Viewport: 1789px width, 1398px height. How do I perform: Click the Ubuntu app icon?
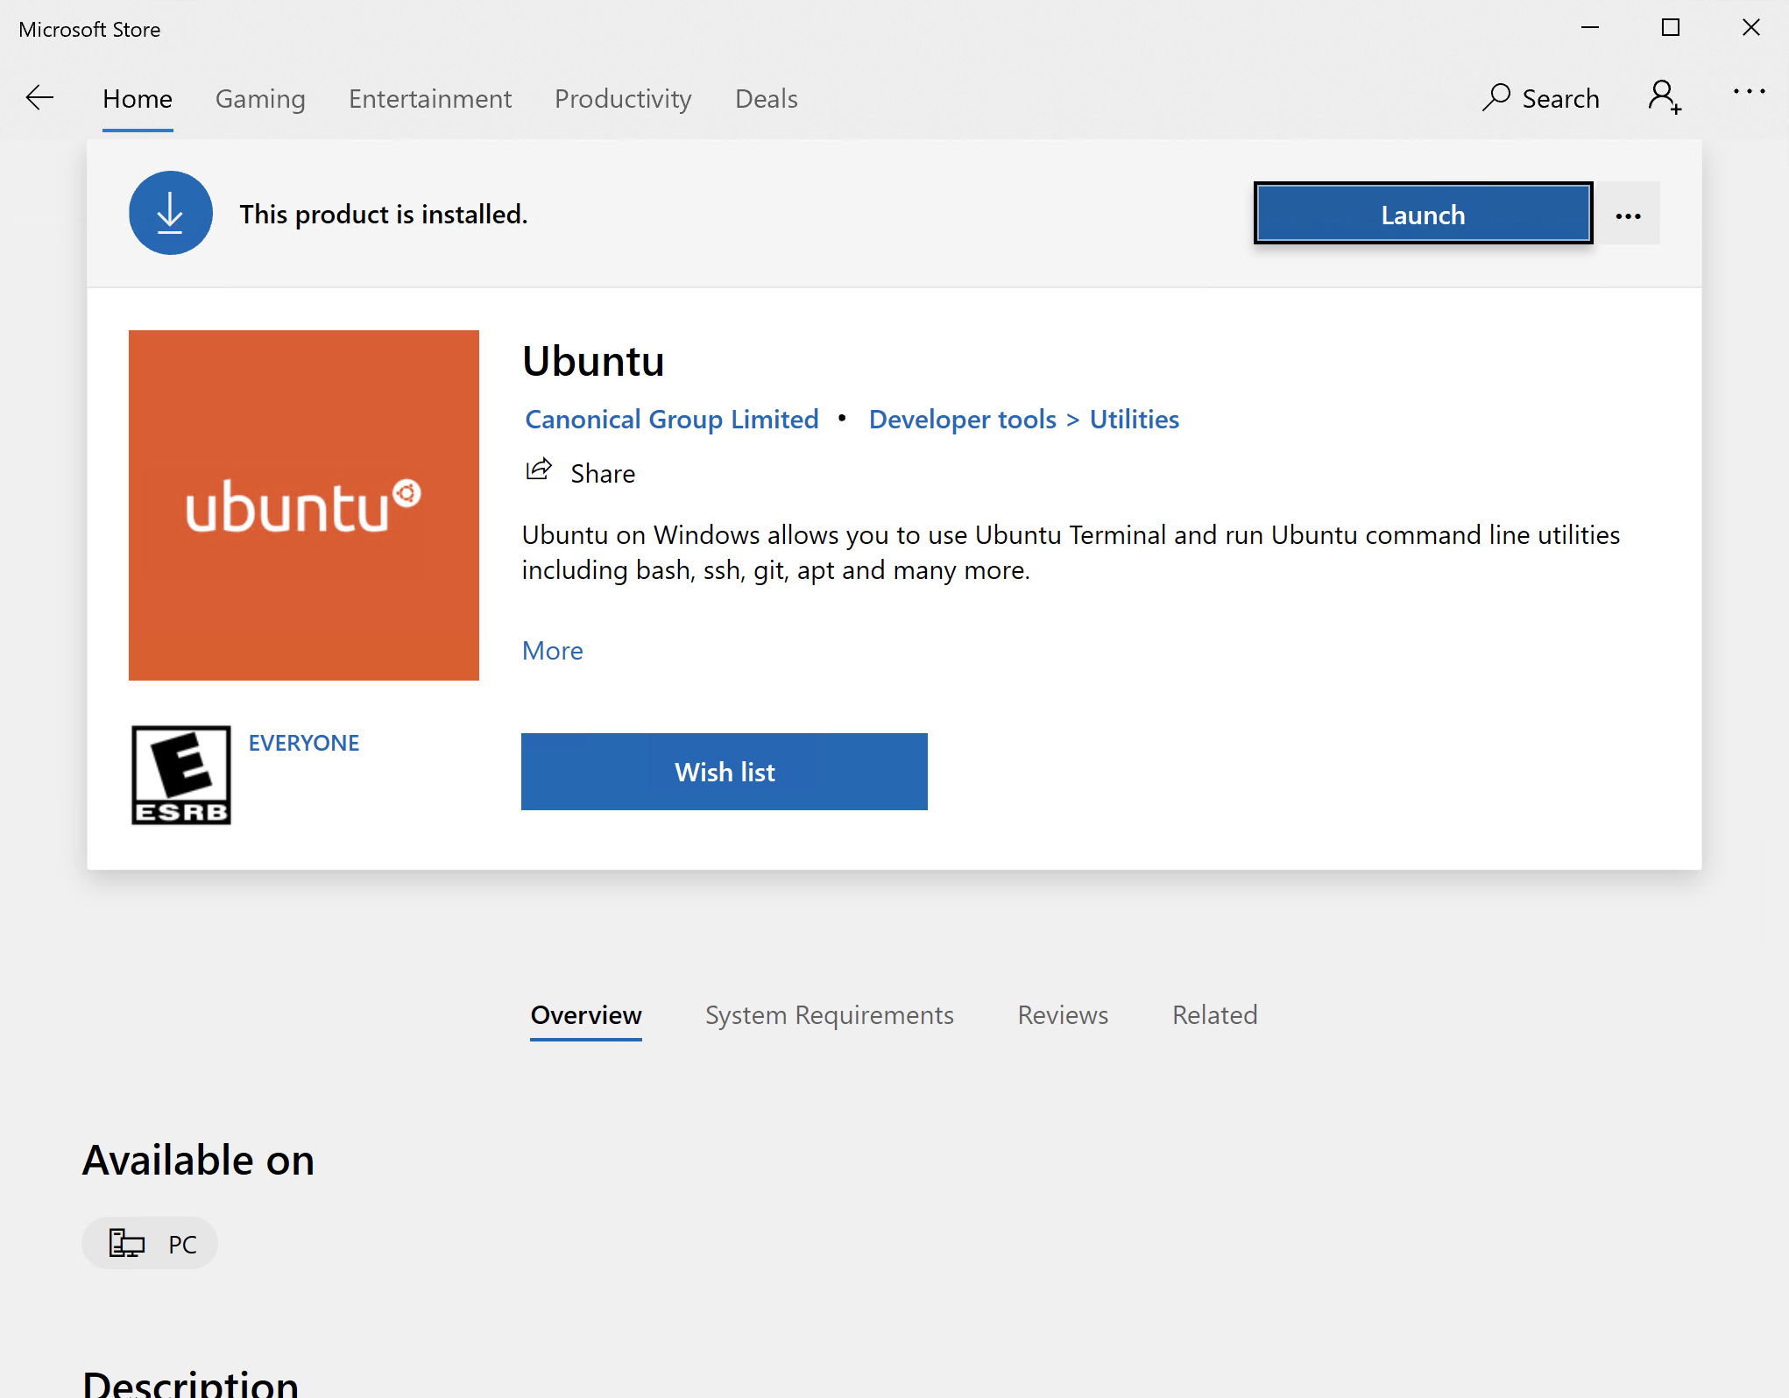(303, 505)
